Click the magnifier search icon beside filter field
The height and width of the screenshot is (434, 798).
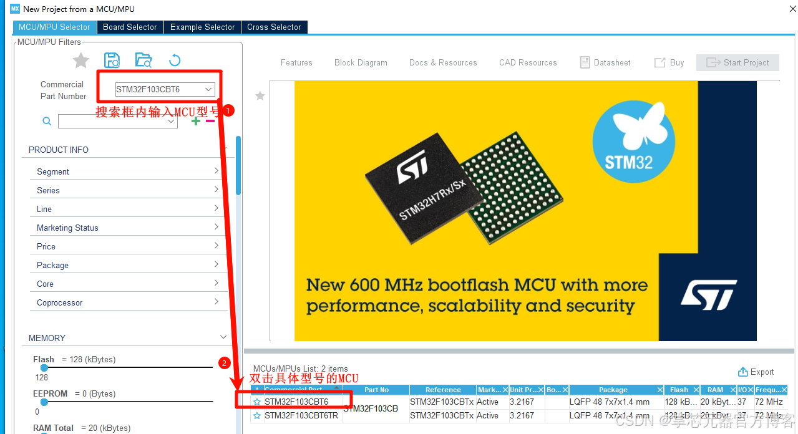pos(47,122)
